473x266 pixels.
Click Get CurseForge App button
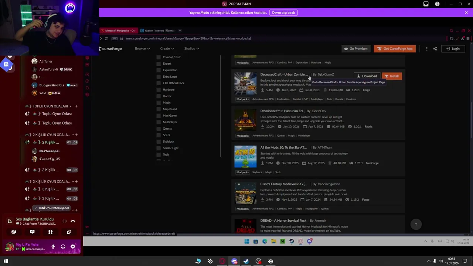395,49
